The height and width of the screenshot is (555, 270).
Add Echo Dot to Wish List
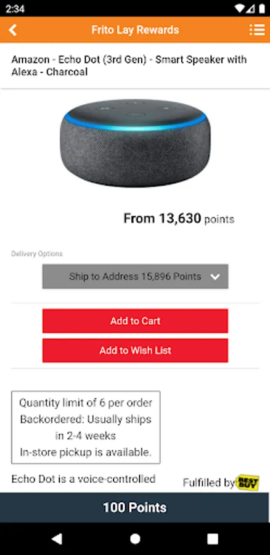[135, 350]
